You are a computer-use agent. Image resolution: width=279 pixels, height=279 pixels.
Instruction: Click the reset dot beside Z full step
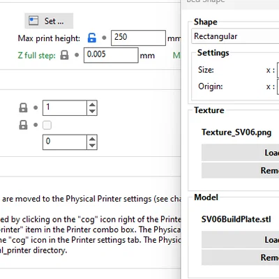(x=77, y=55)
